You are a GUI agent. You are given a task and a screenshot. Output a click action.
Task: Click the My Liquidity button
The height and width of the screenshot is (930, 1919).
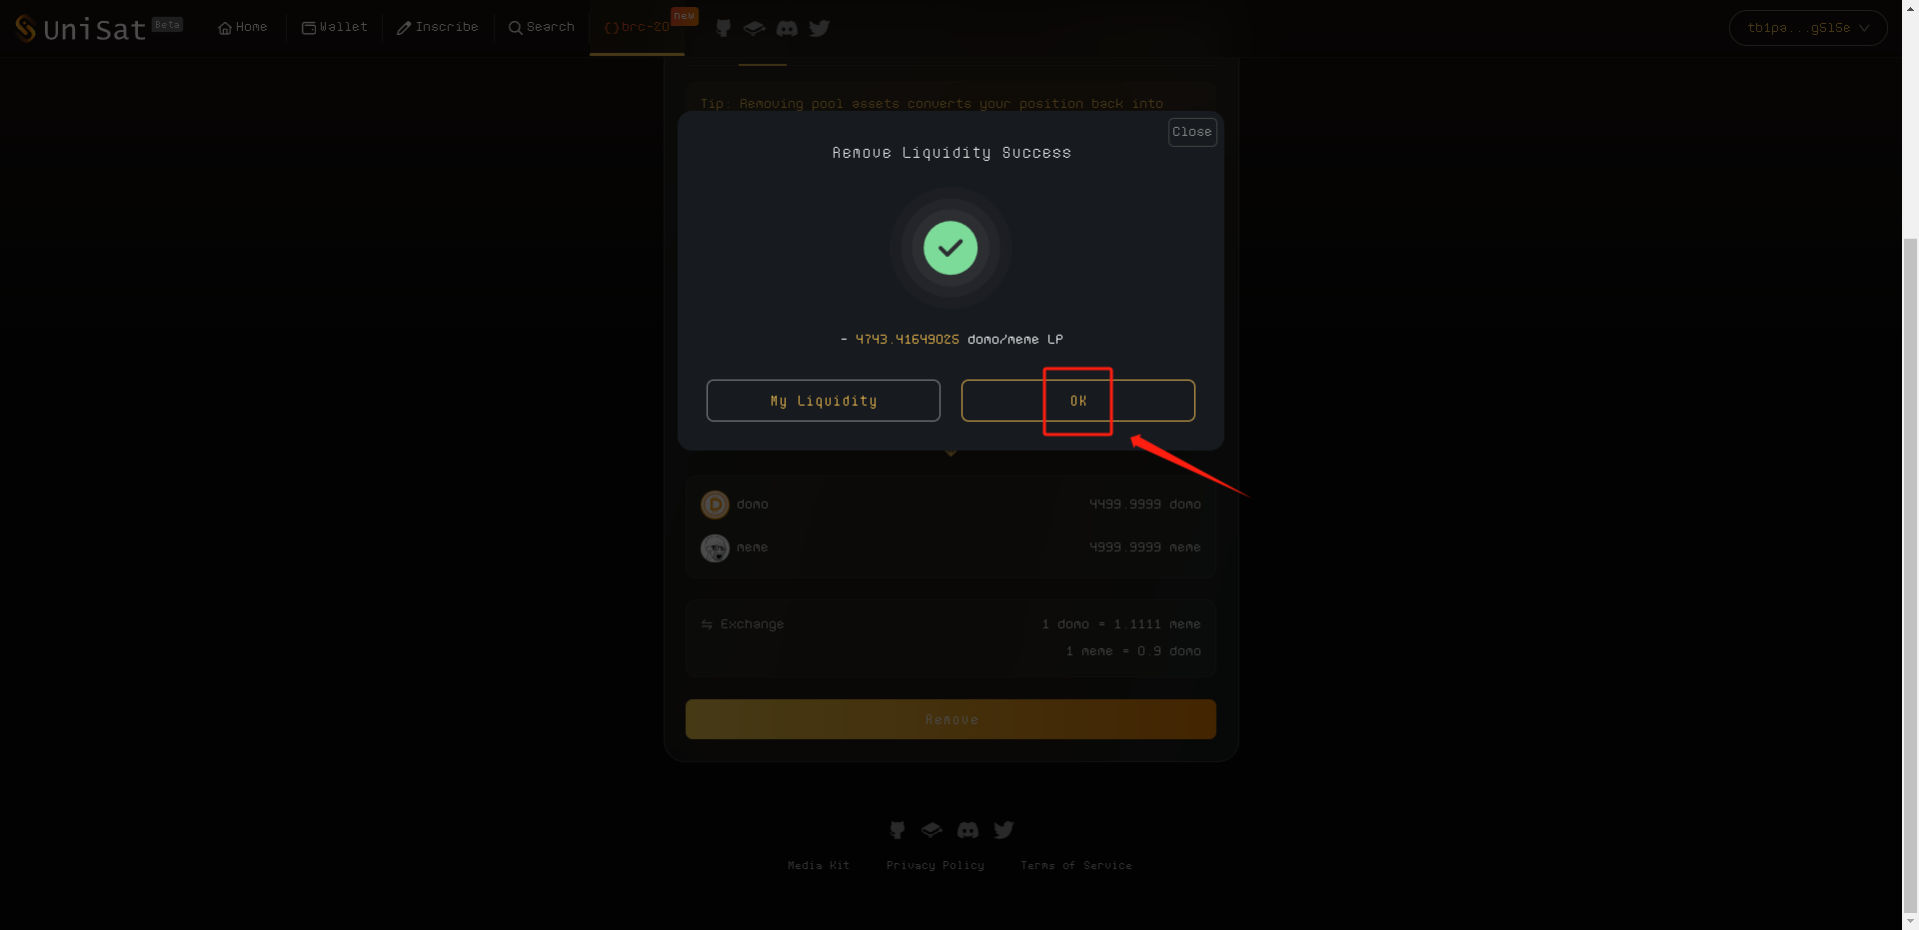pos(824,401)
